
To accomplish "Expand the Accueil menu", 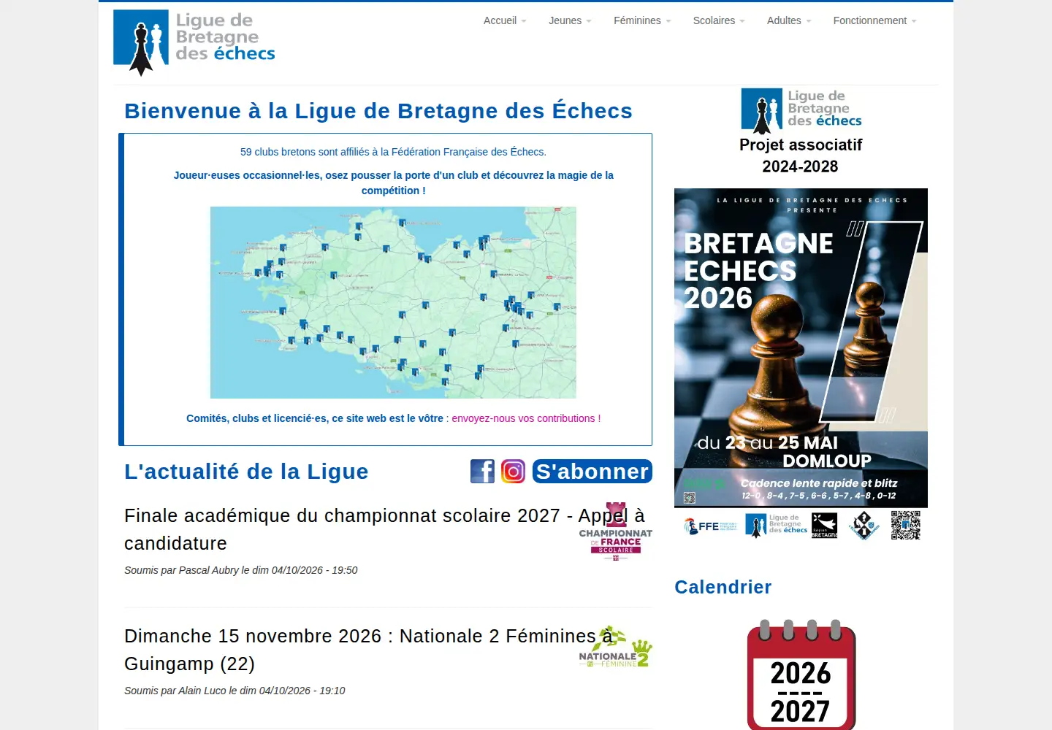I will click(x=505, y=20).
